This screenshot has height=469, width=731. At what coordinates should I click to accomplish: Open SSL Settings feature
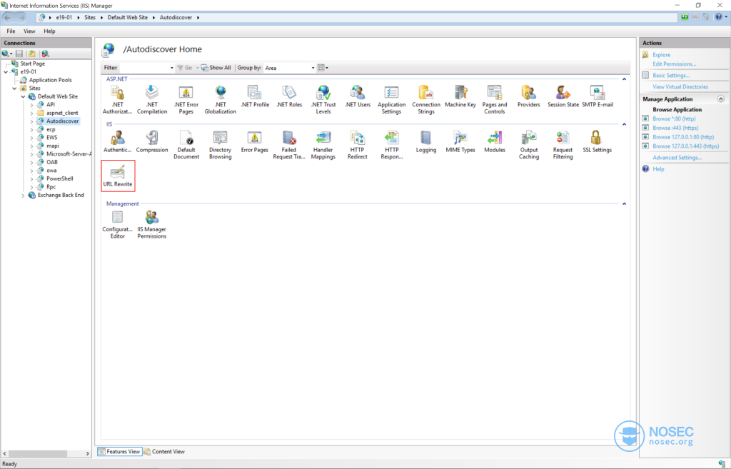pyautogui.click(x=598, y=142)
